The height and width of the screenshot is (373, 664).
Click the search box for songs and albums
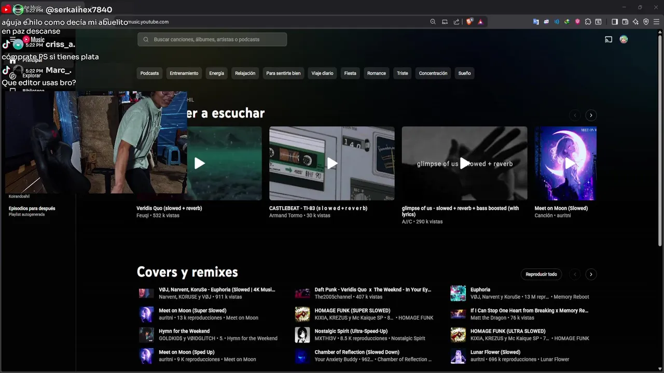click(x=212, y=39)
